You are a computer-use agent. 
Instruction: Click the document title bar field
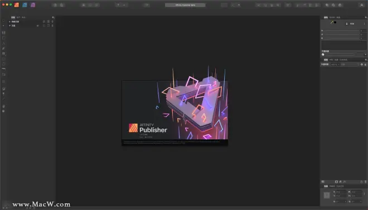pos(185,5)
